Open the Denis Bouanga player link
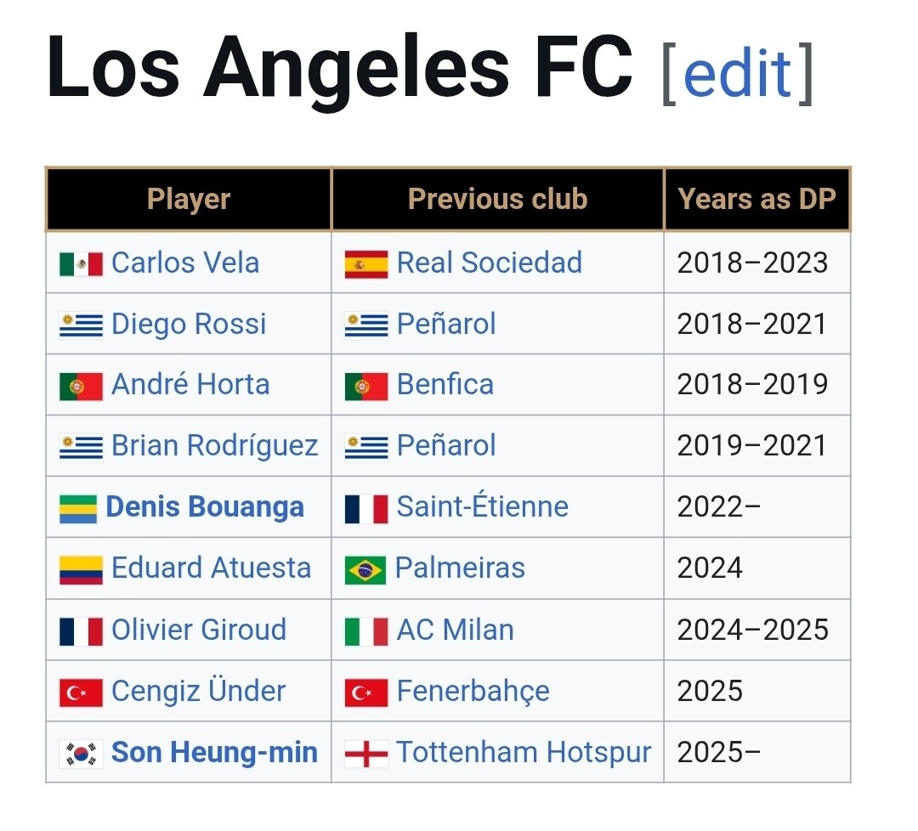The height and width of the screenshot is (831, 918). (205, 507)
